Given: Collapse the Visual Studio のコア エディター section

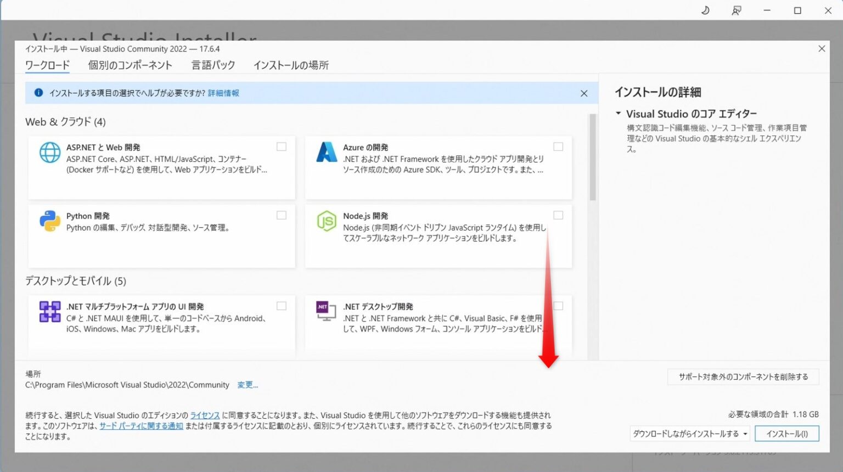Looking at the screenshot, I should point(617,114).
